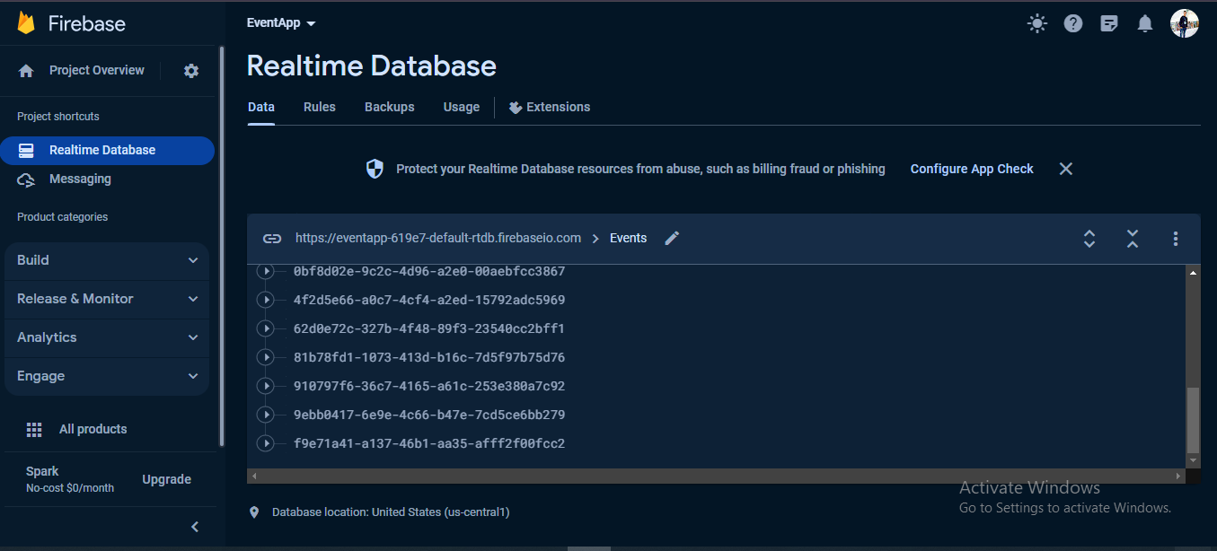Expand node 4f2d5e66-a0c7-4cf4-a2ed-15792adc5969
Screen dimensions: 1217x551
[x=265, y=300]
